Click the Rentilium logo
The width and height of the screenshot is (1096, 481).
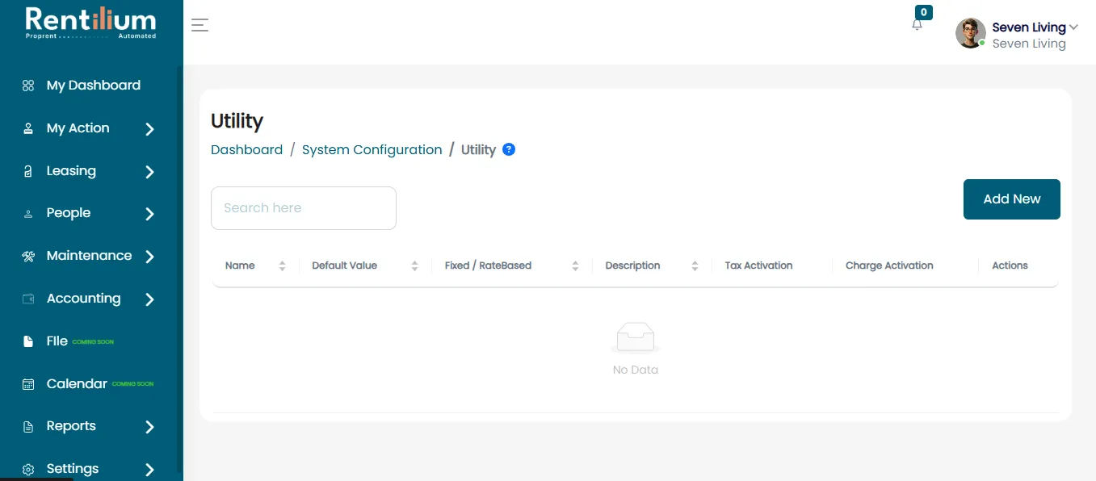pyautogui.click(x=90, y=23)
